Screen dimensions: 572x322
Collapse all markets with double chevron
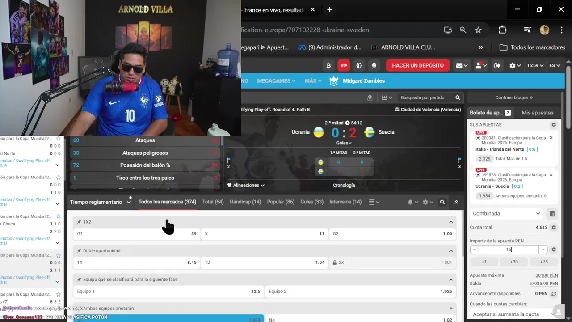(x=456, y=202)
